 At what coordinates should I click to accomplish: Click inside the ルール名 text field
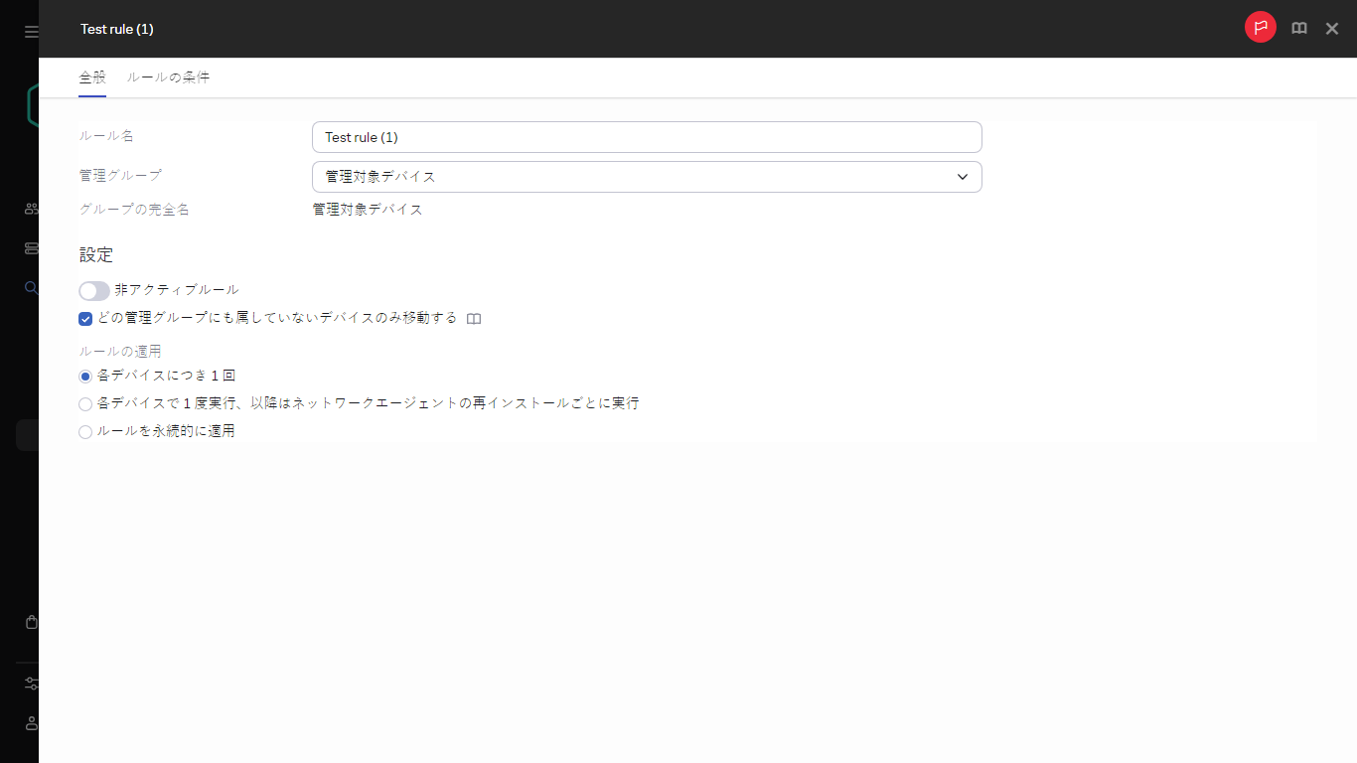tap(646, 136)
